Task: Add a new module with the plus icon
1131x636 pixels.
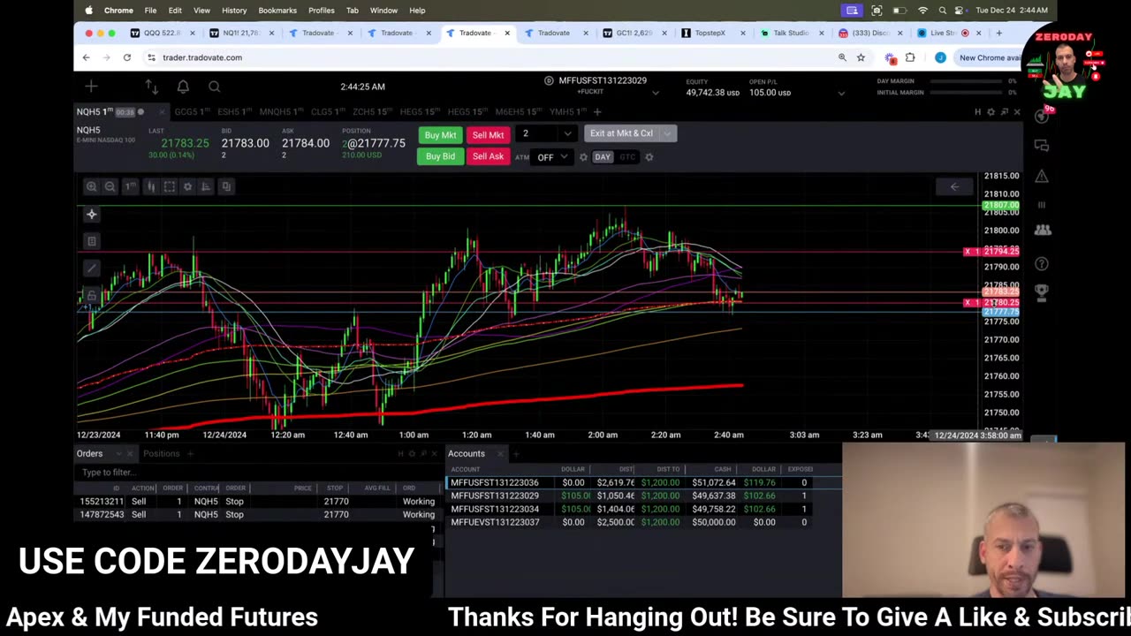Action: [91, 87]
